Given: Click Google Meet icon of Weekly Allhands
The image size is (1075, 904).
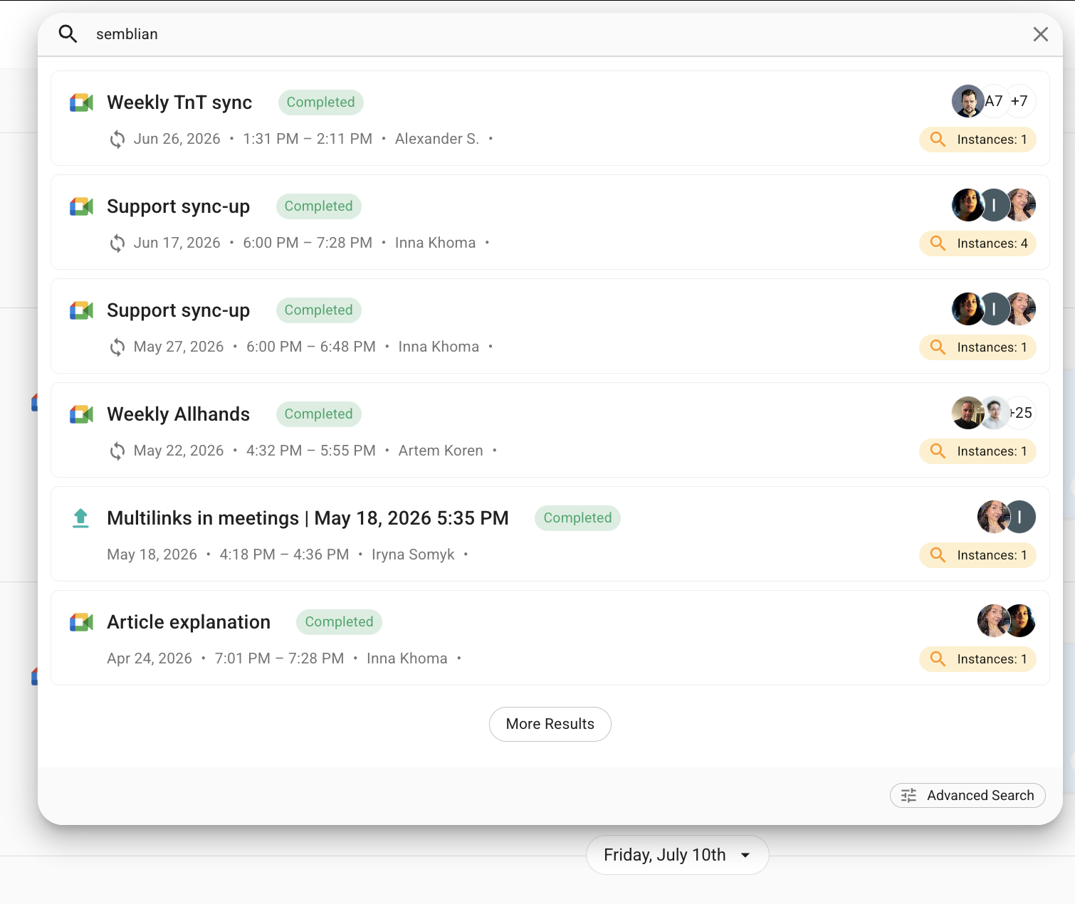Looking at the screenshot, I should [81, 414].
